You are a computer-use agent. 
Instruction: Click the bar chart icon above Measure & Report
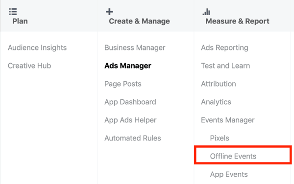[x=206, y=12]
